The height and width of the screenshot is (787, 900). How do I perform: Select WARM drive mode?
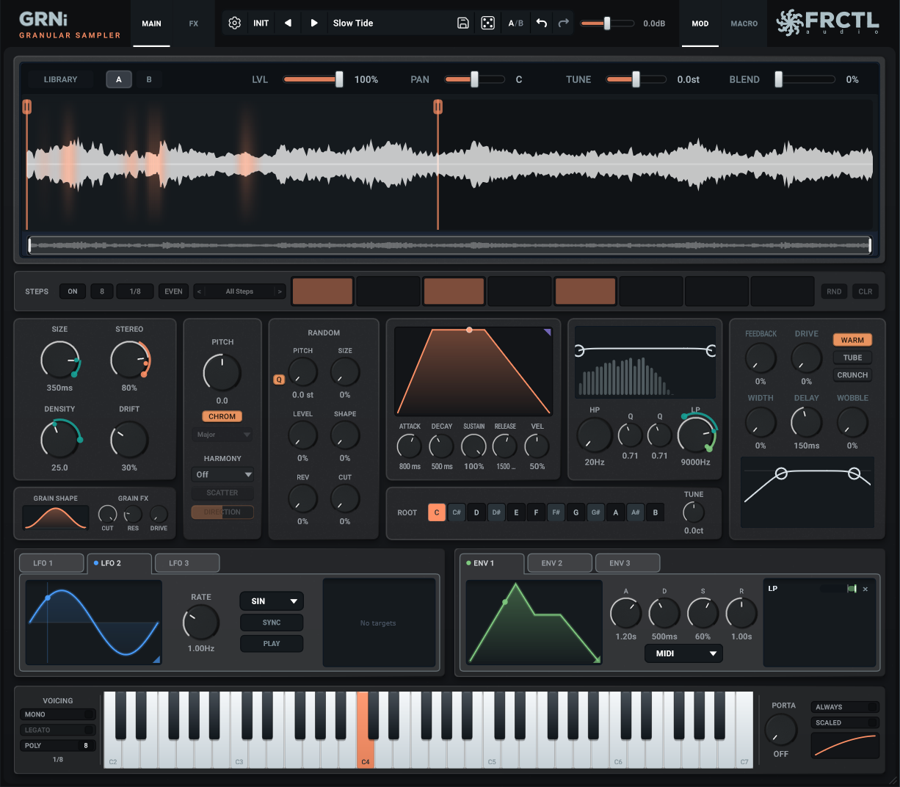[x=852, y=340]
